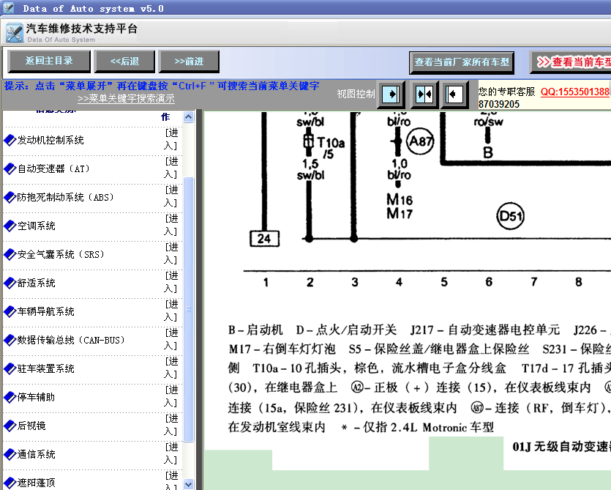Click the book icon beside 空调系统
The height and width of the screenshot is (490, 611).
tap(10, 226)
